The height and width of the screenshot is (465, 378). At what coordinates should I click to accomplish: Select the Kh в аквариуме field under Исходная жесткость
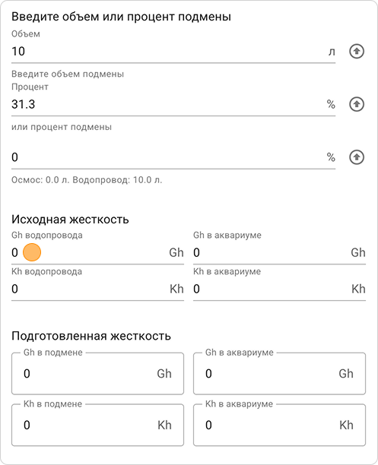click(279, 289)
